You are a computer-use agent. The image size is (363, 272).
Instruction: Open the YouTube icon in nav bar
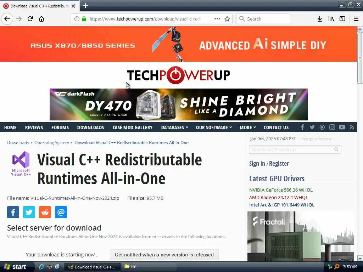pos(342,127)
